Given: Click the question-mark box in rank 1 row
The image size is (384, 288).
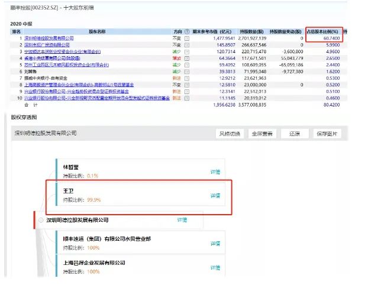Looking at the screenshot, I should click(x=187, y=38).
